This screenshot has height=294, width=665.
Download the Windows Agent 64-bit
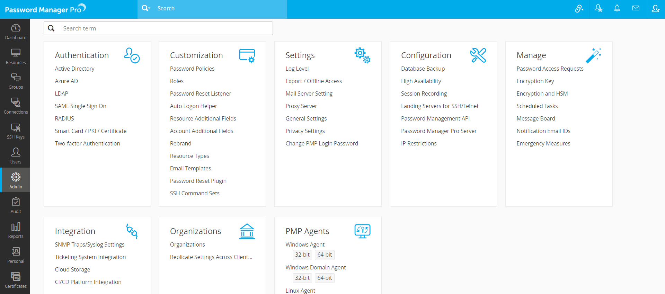tap(325, 255)
